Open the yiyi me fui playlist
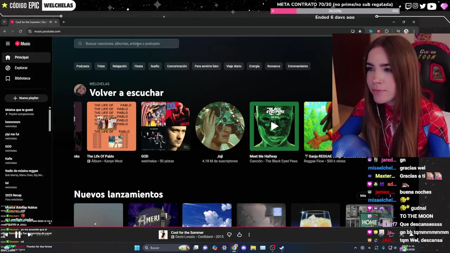The width and height of the screenshot is (450, 253). pyautogui.click(x=25, y=136)
